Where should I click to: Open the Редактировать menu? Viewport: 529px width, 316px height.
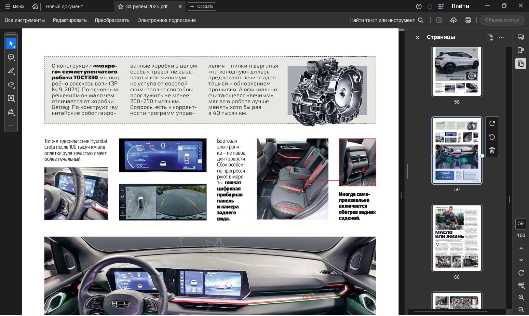click(x=70, y=20)
